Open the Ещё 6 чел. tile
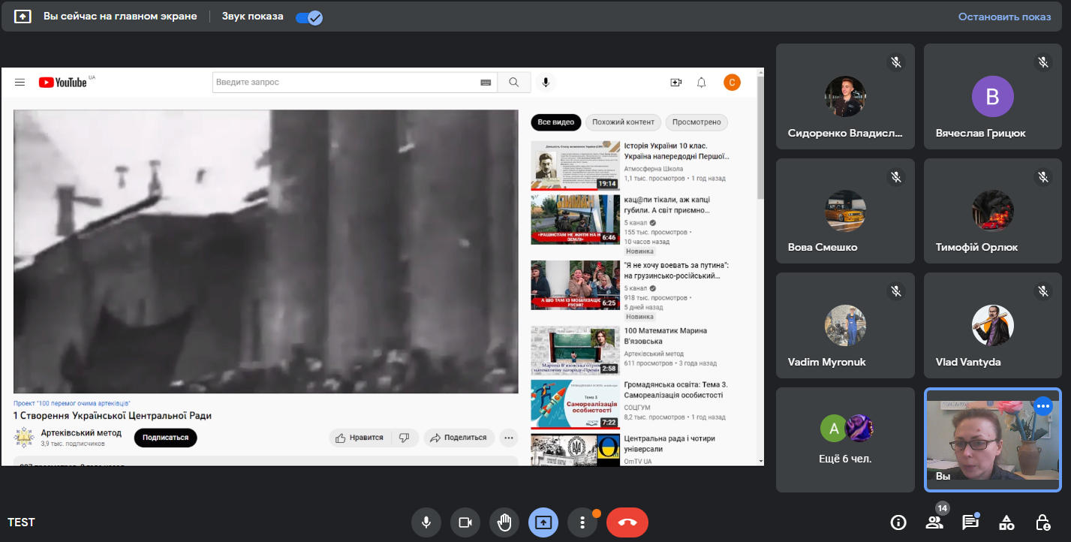 click(x=845, y=440)
